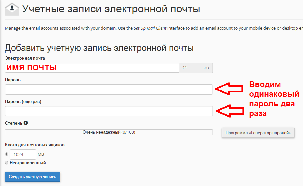Click the Добавить учетную запись электронной почты heading
Image resolution: width=303 pixels, height=186 pixels.
(x=99, y=48)
